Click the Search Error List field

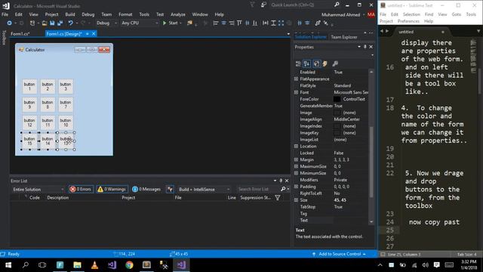[257, 190]
